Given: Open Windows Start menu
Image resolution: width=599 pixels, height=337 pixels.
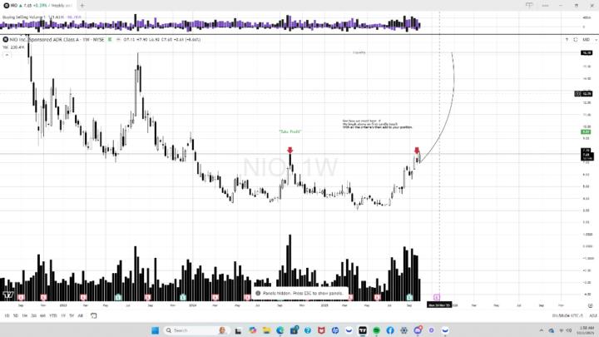Looking at the screenshot, I should pos(155,330).
